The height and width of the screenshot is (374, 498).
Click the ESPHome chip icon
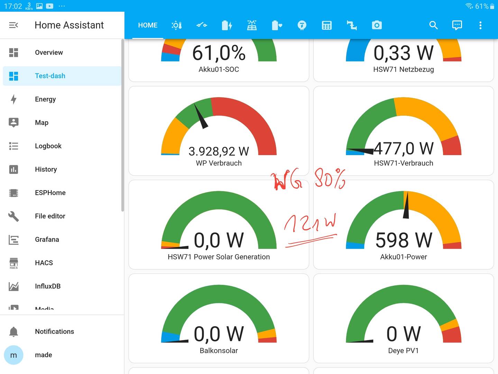pos(13,193)
